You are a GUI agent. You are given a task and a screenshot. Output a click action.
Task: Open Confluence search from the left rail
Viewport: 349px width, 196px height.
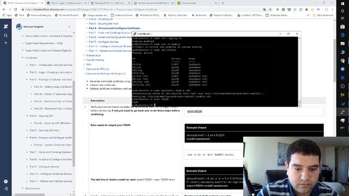6,35
